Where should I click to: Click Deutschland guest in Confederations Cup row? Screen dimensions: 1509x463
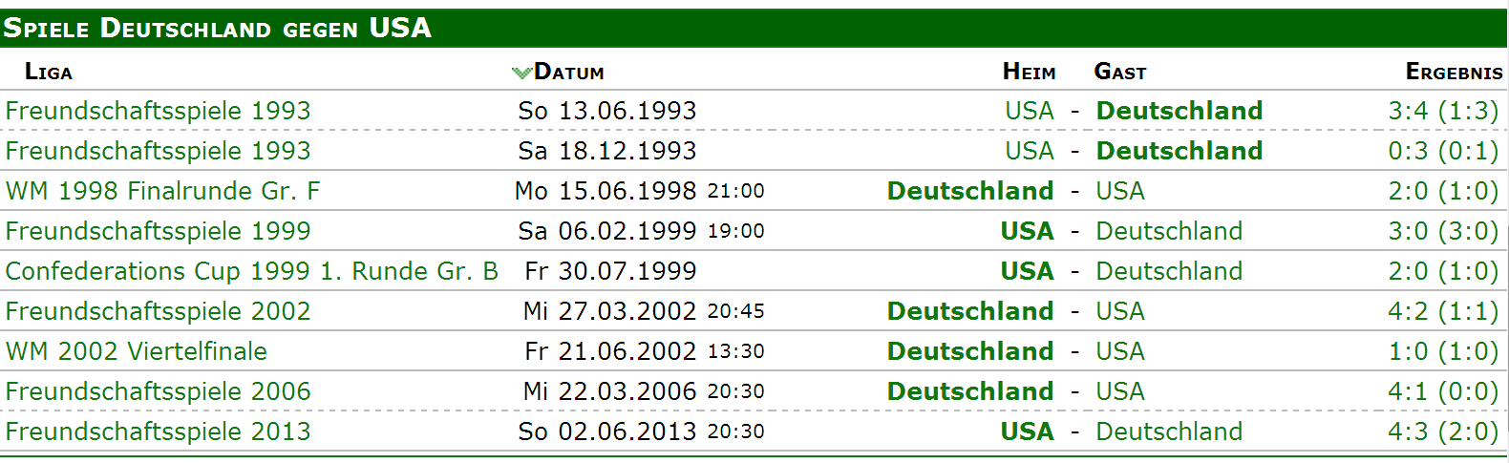1169,271
